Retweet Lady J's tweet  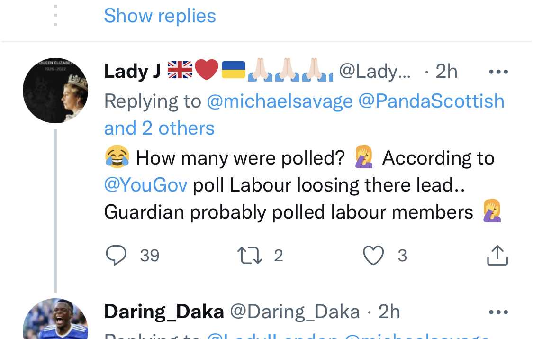pyautogui.click(x=251, y=256)
